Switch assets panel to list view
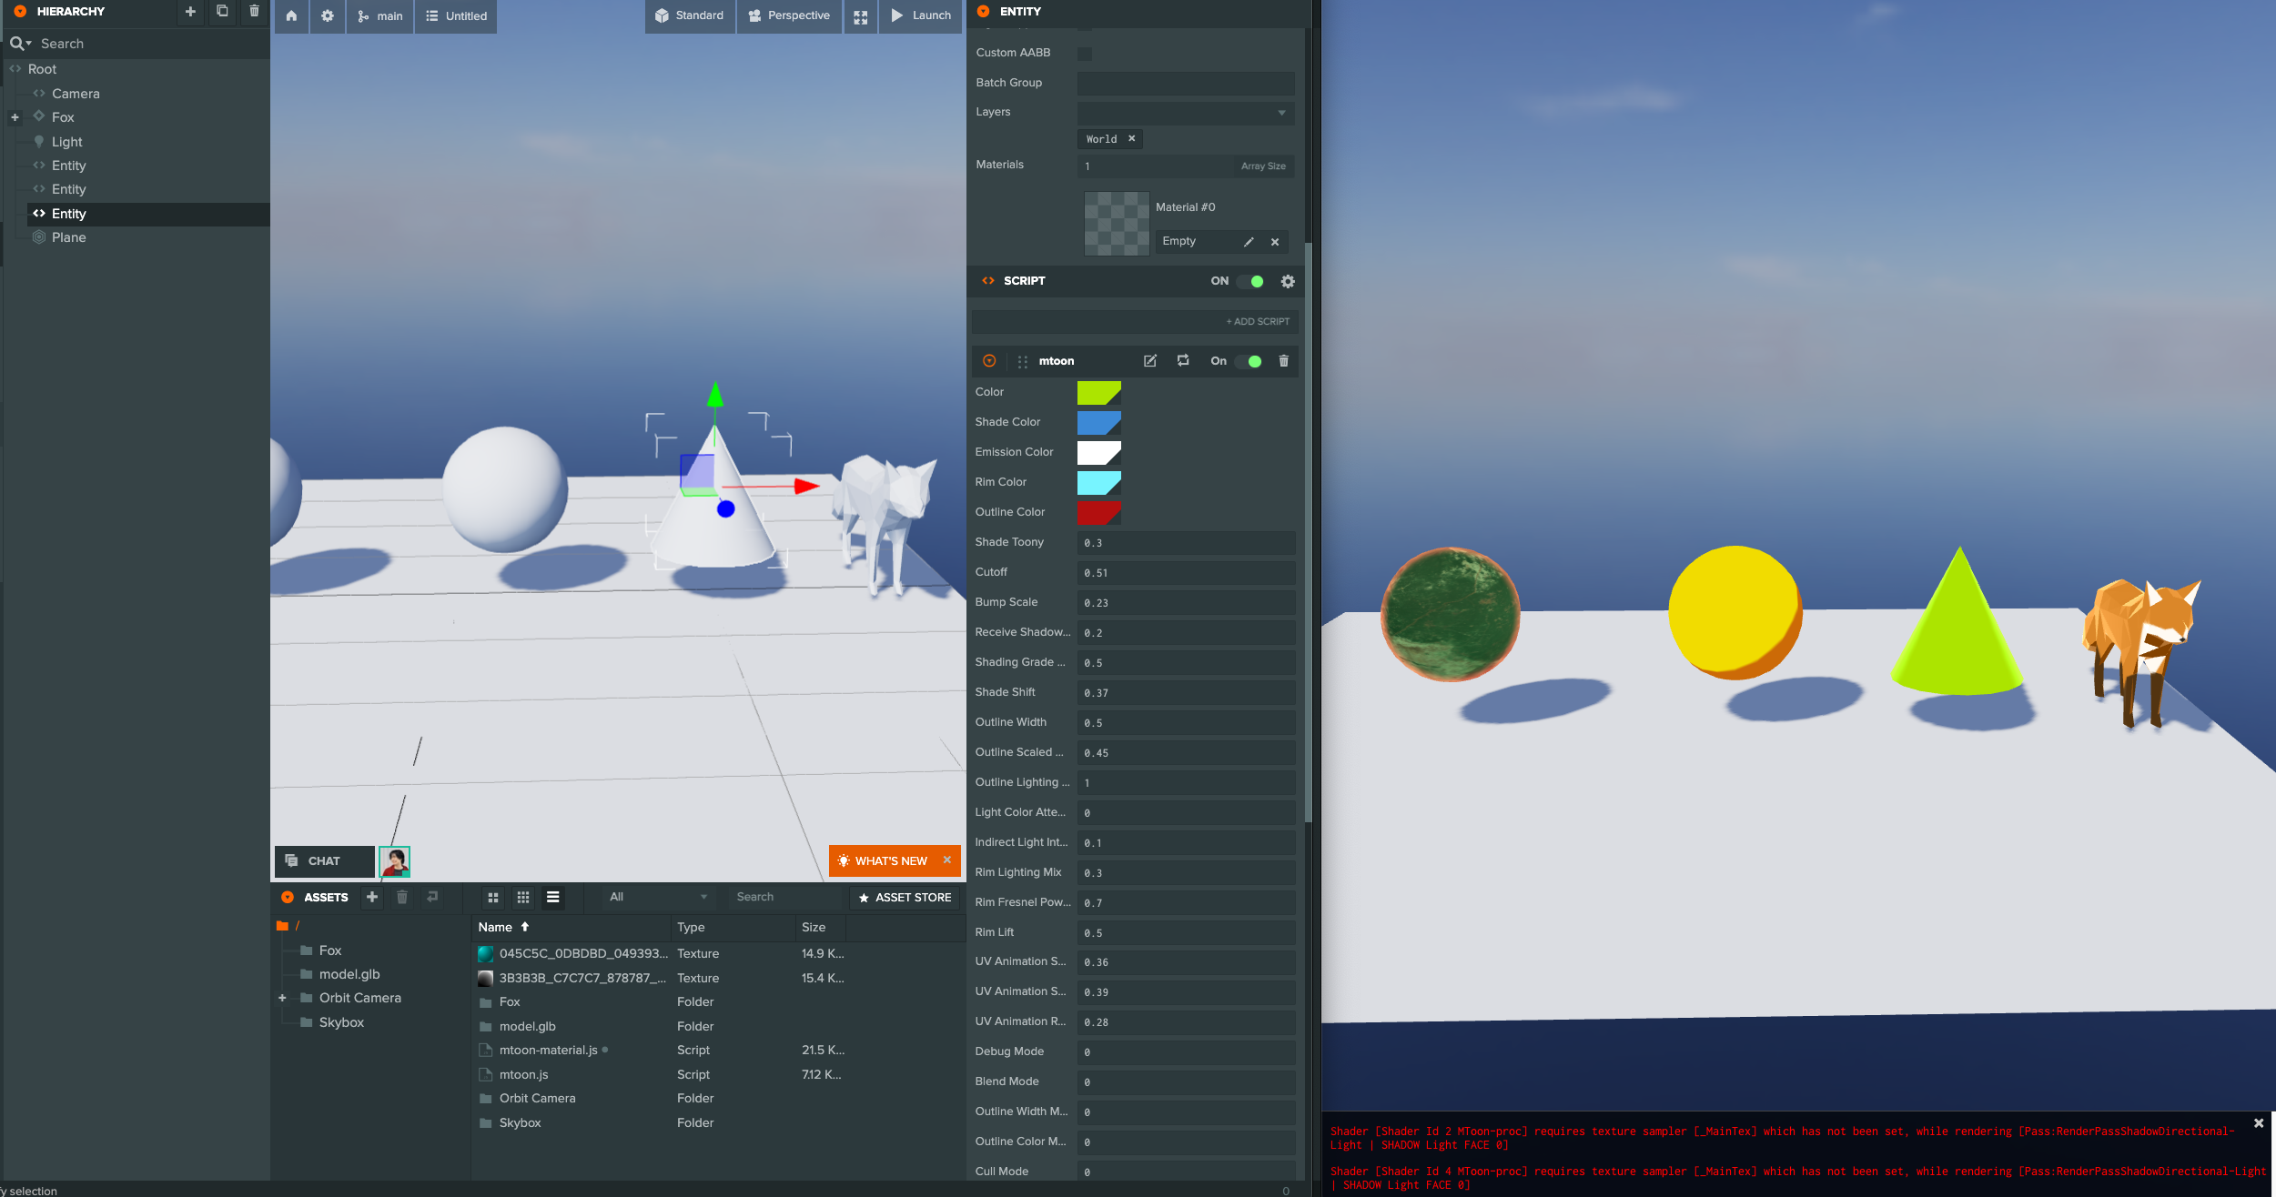Viewport: 2276px width, 1197px height. click(552, 897)
